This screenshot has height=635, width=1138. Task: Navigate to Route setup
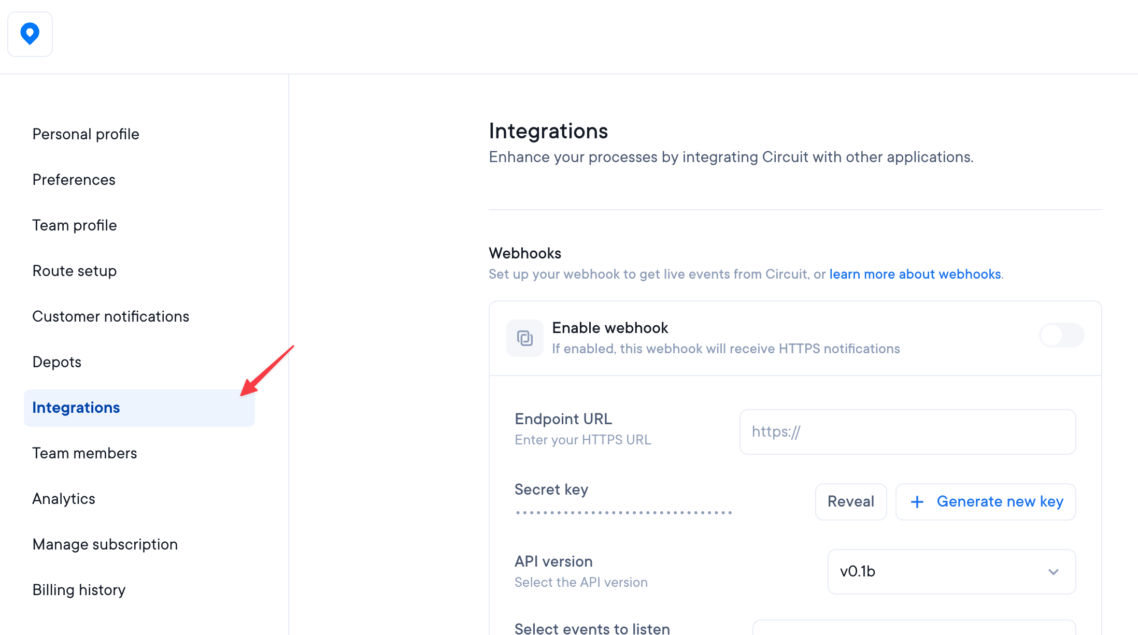[74, 271]
